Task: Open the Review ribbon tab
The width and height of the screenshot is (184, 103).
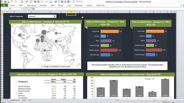Action: coord(61,5)
